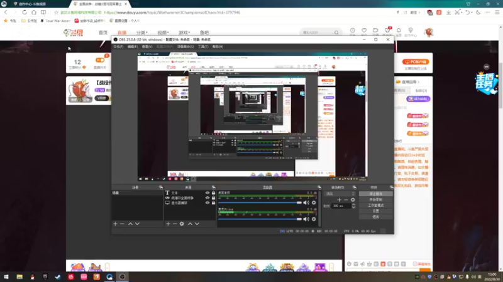Open the OBS View menu

click(x=147, y=46)
